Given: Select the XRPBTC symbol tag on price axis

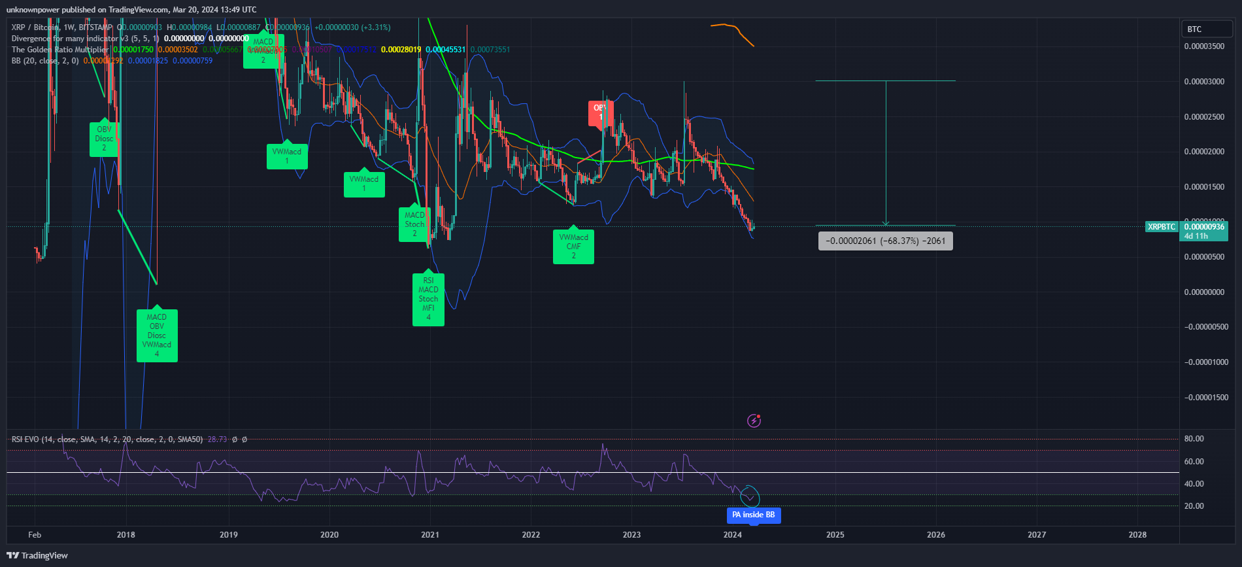Looking at the screenshot, I should (1162, 227).
